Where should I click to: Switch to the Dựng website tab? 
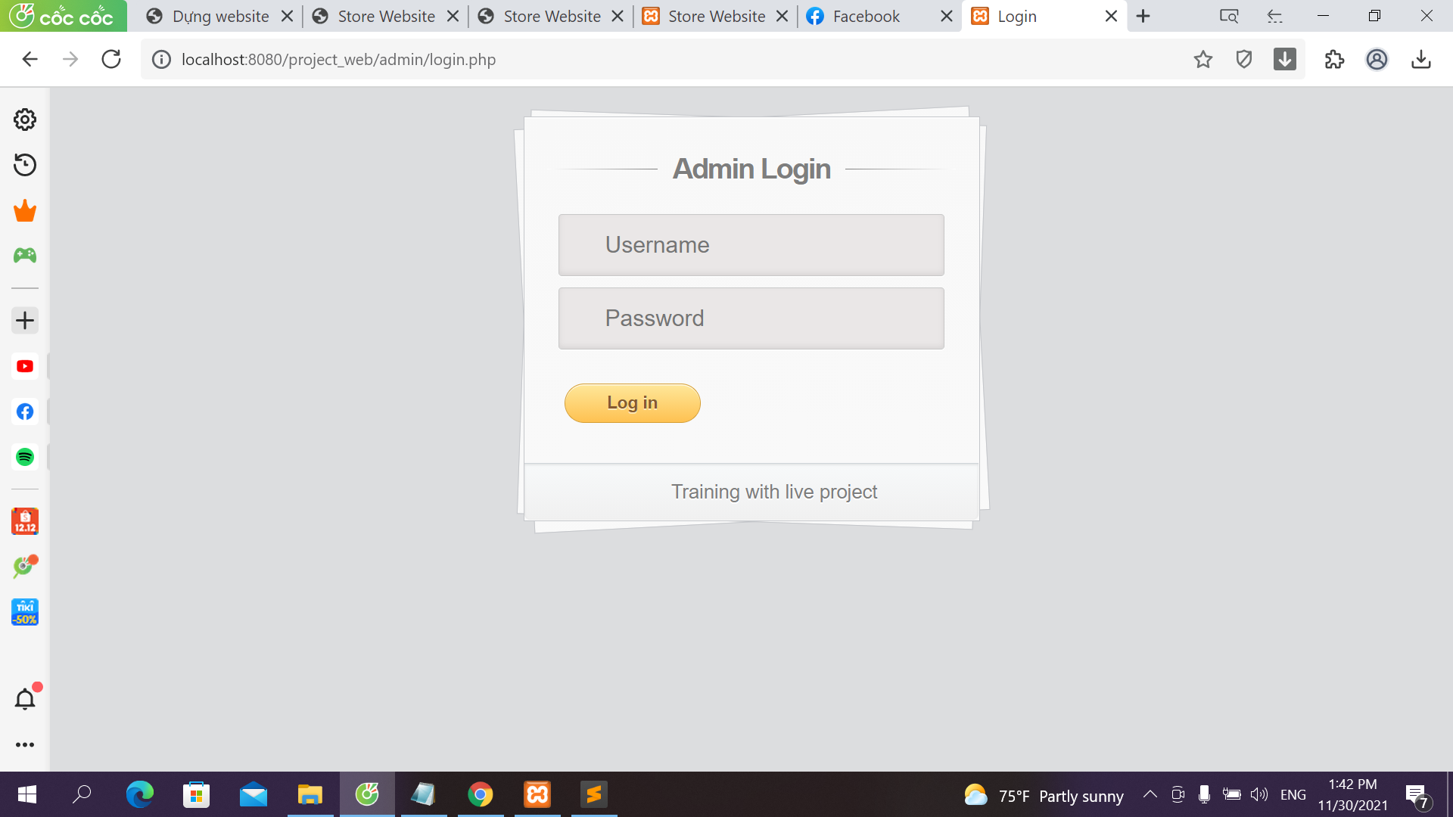219,16
